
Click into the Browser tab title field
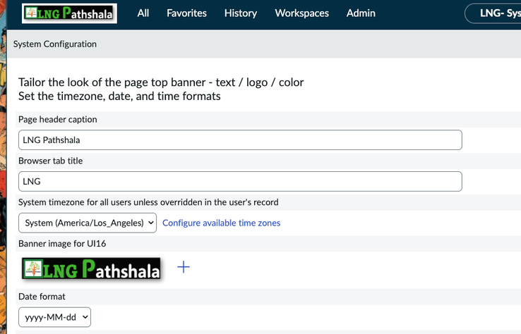[x=240, y=181]
